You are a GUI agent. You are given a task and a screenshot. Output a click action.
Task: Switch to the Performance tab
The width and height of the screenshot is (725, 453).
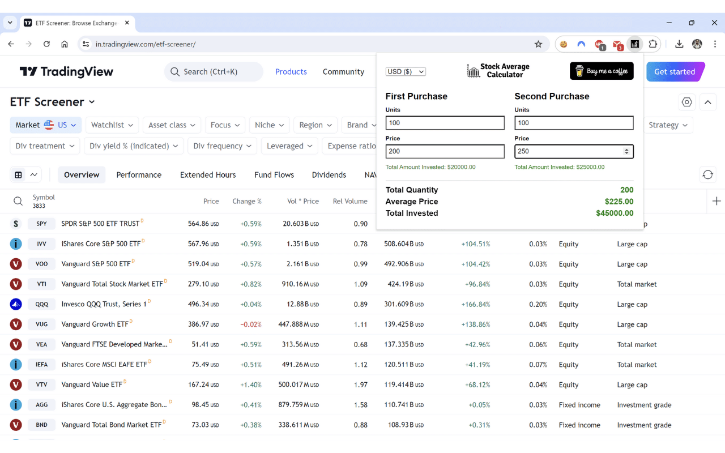[139, 175]
